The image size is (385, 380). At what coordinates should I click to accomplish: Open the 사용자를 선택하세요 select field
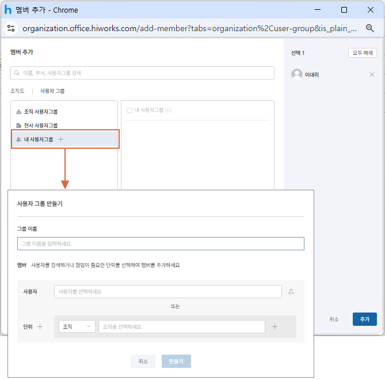(167, 292)
